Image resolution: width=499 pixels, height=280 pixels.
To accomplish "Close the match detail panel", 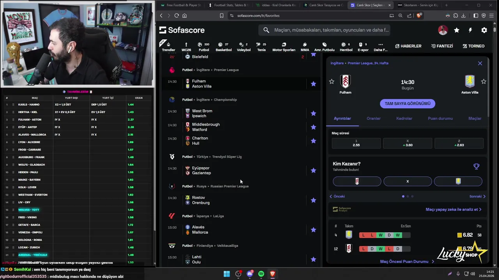I will [x=480, y=63].
